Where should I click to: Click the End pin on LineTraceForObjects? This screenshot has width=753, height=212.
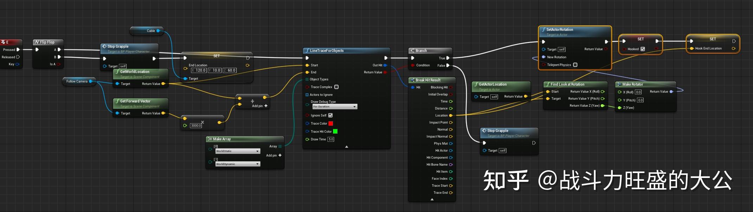[307, 72]
